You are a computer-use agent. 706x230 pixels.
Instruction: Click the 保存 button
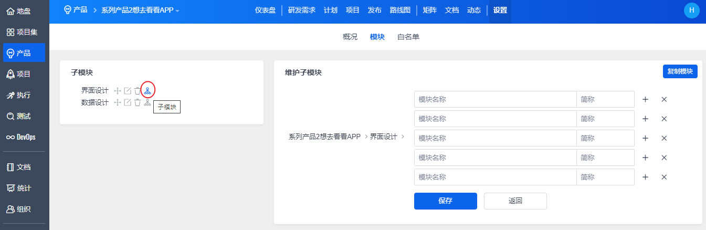445,201
